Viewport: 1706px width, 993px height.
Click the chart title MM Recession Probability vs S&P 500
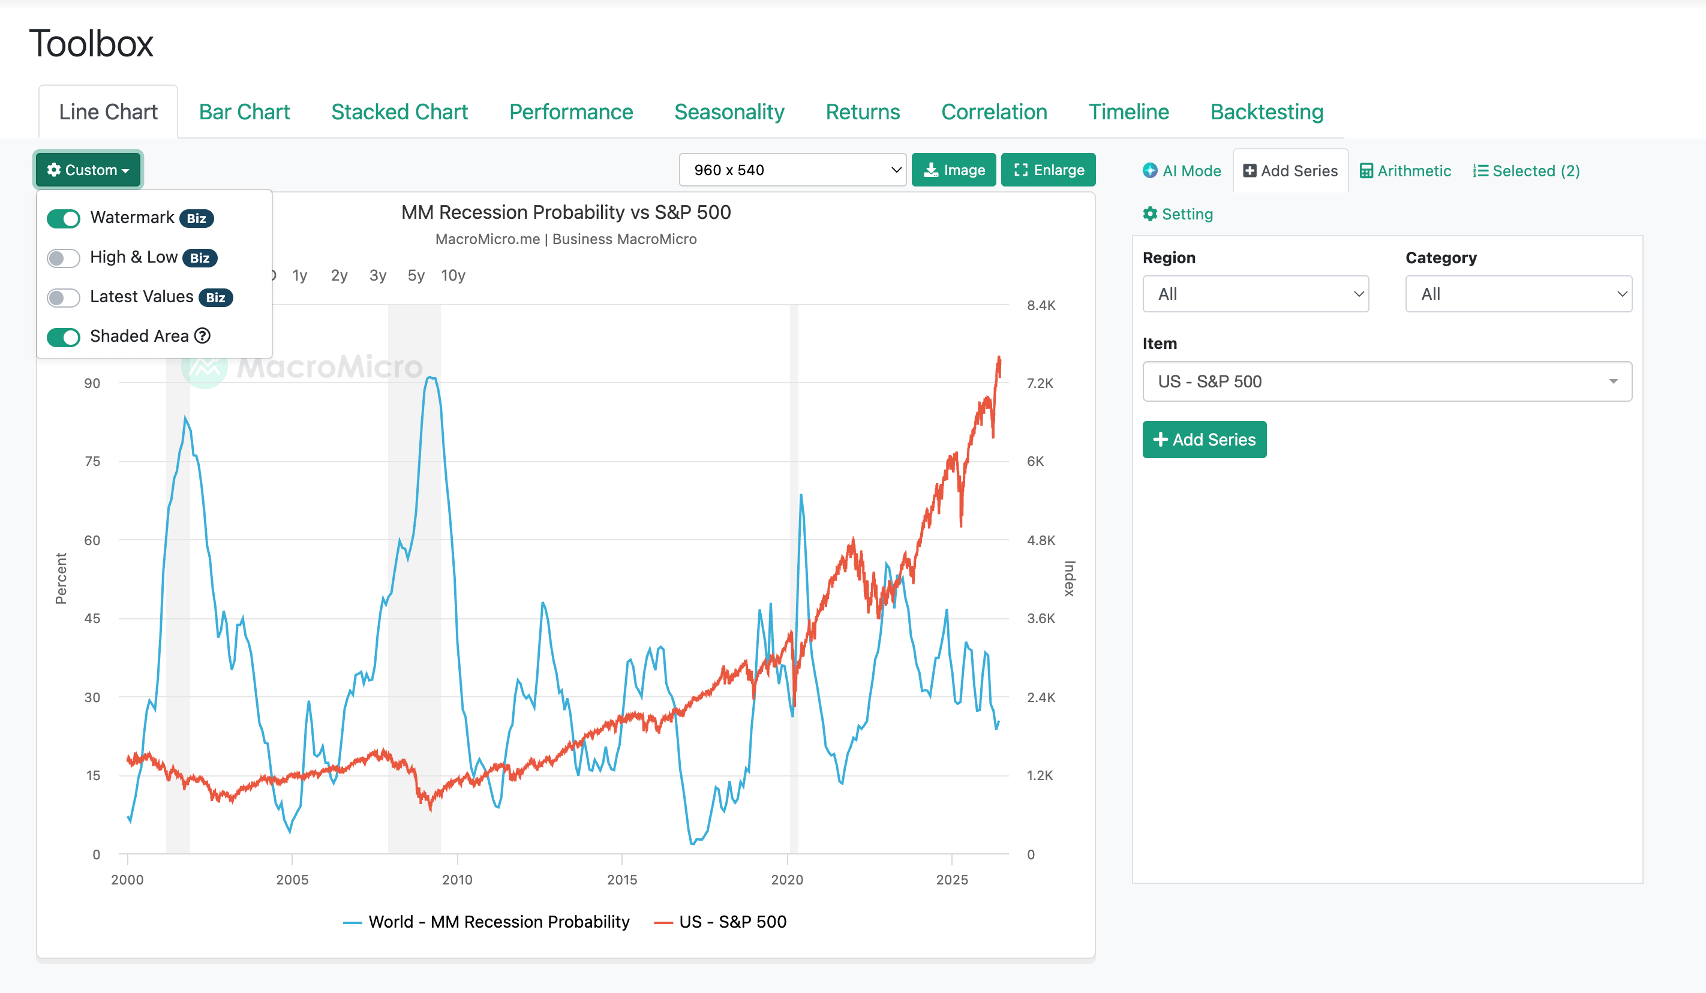coord(566,212)
